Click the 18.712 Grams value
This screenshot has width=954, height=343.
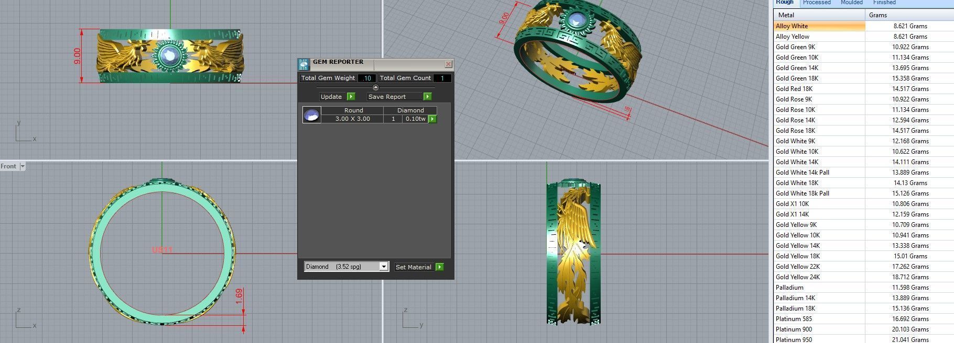tap(910, 277)
